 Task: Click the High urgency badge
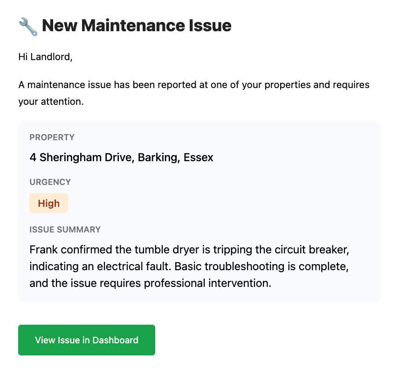pos(49,204)
